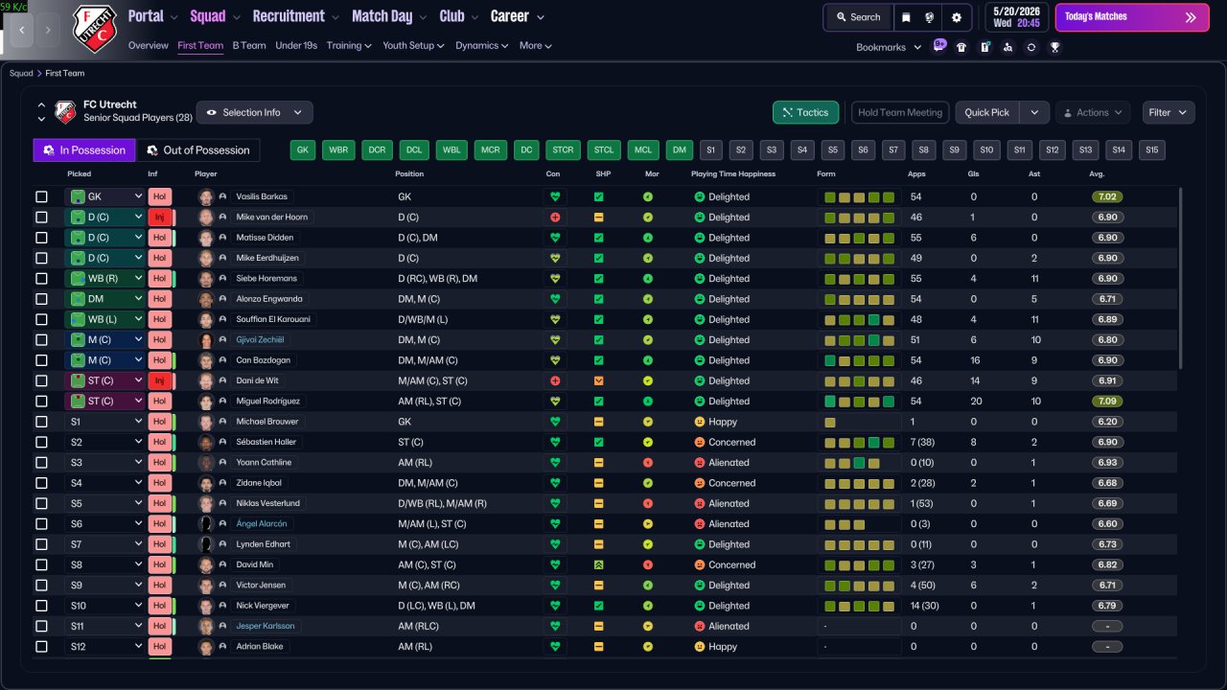This screenshot has width=1227, height=690.
Task: Open the S1 picked dropdown for Michael Brouwer
Action: [x=104, y=422]
